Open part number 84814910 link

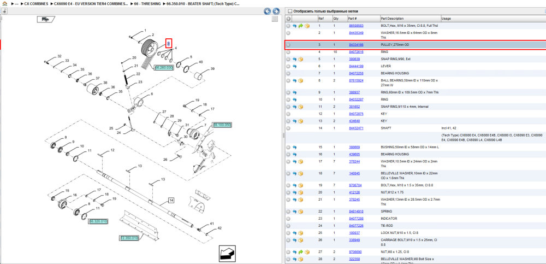pyautogui.click(x=356, y=212)
